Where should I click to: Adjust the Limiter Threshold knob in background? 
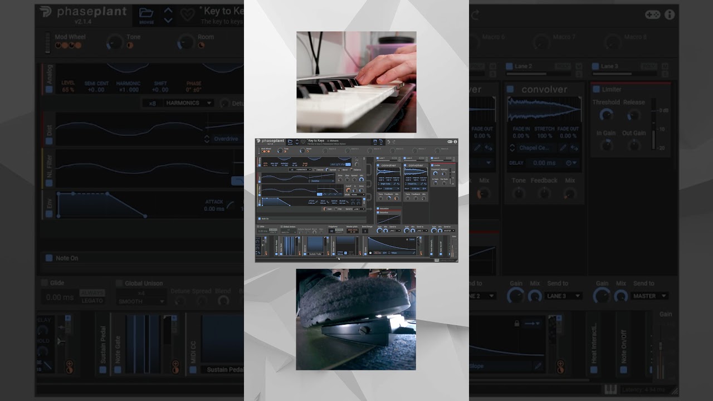[x=606, y=115]
